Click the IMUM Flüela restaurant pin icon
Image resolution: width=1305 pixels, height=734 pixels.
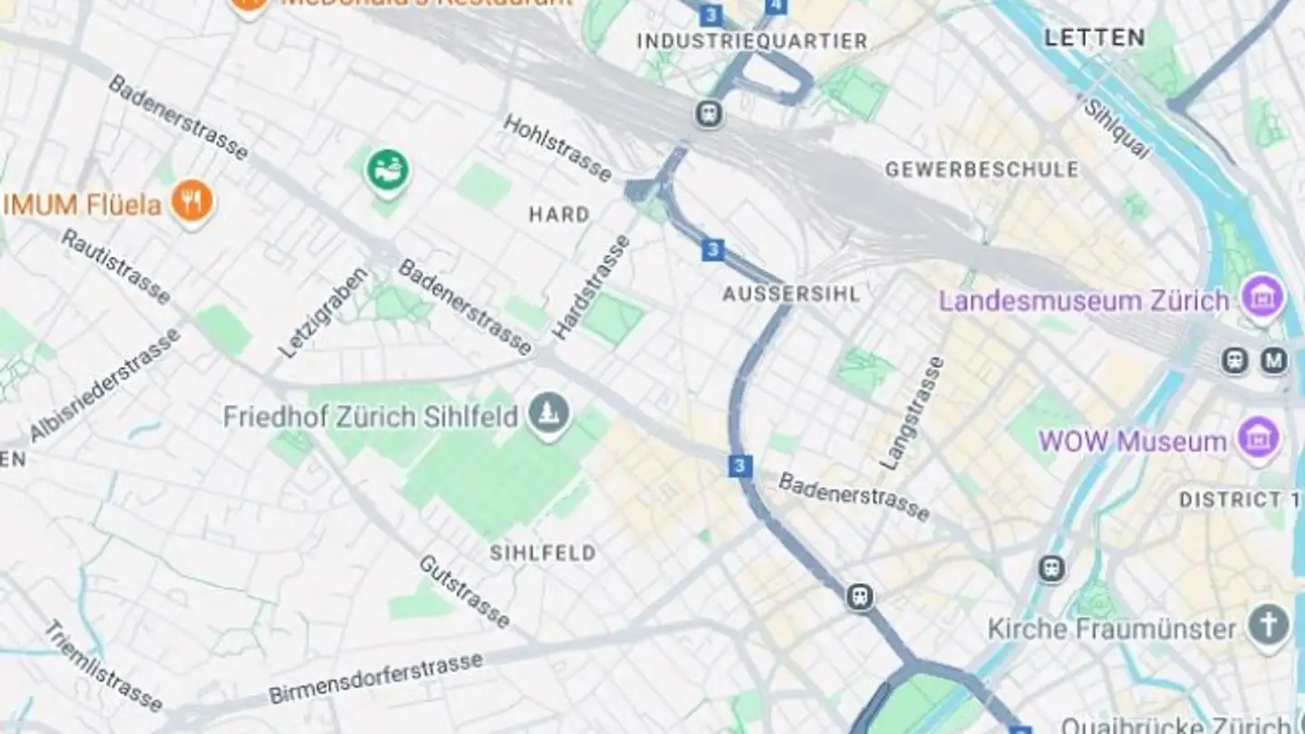[x=192, y=202]
